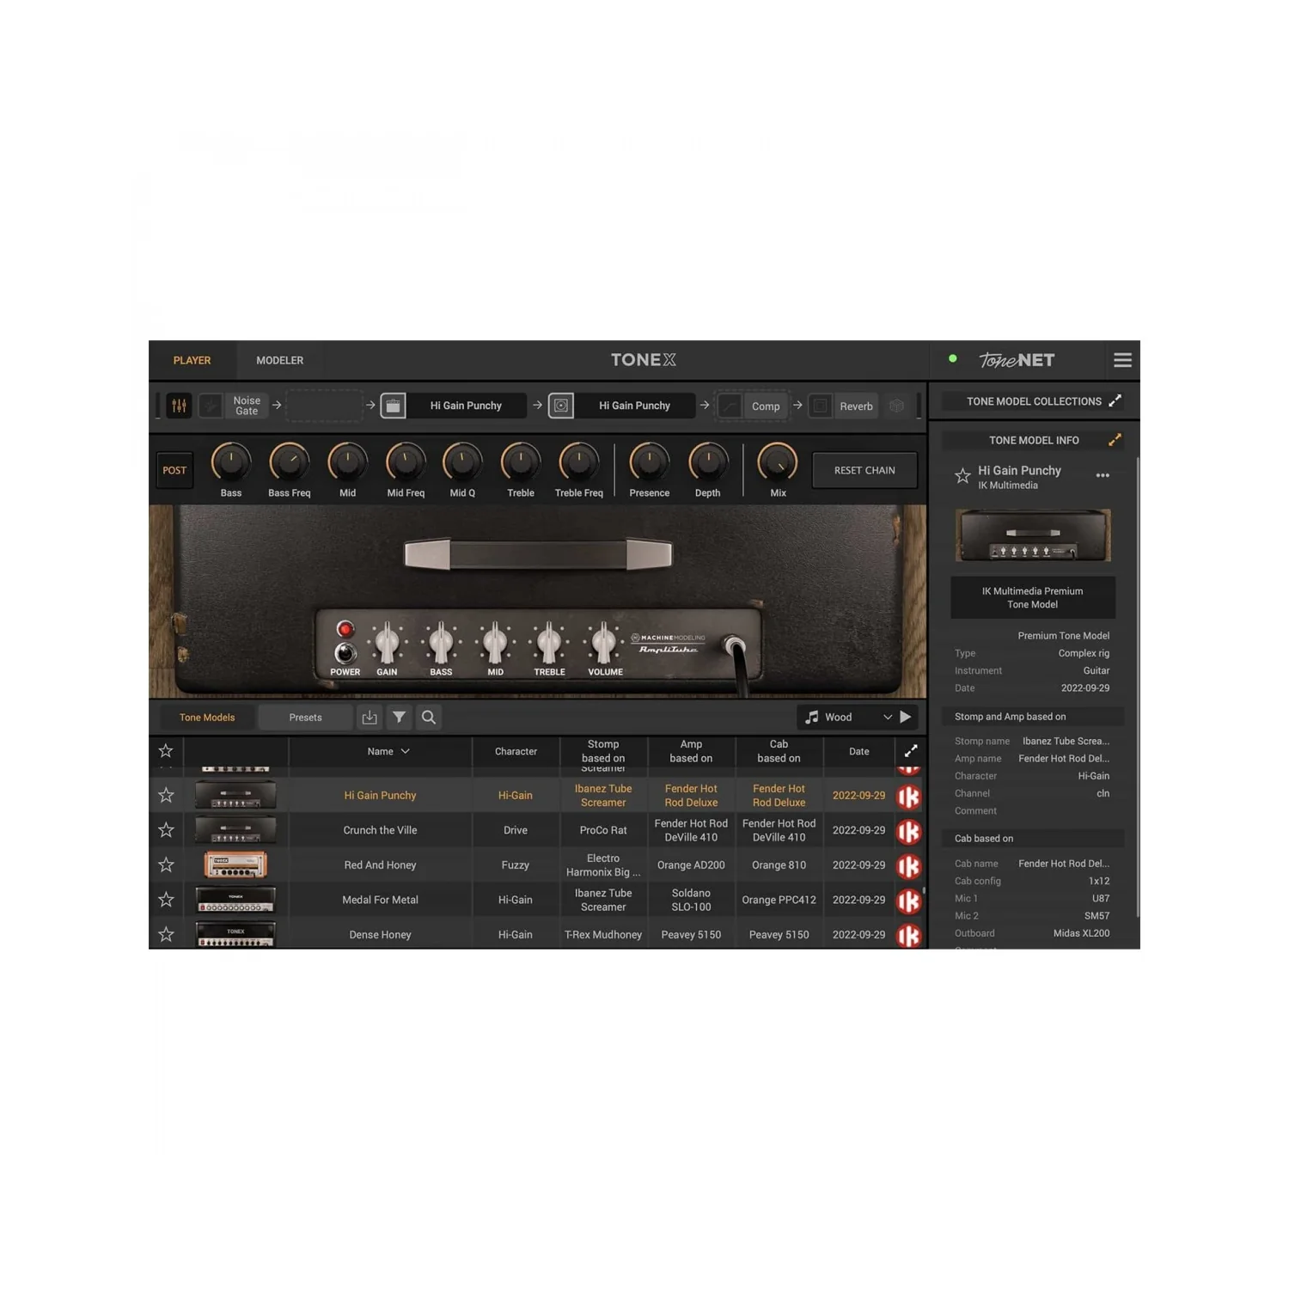Click the Date column header

(858, 751)
